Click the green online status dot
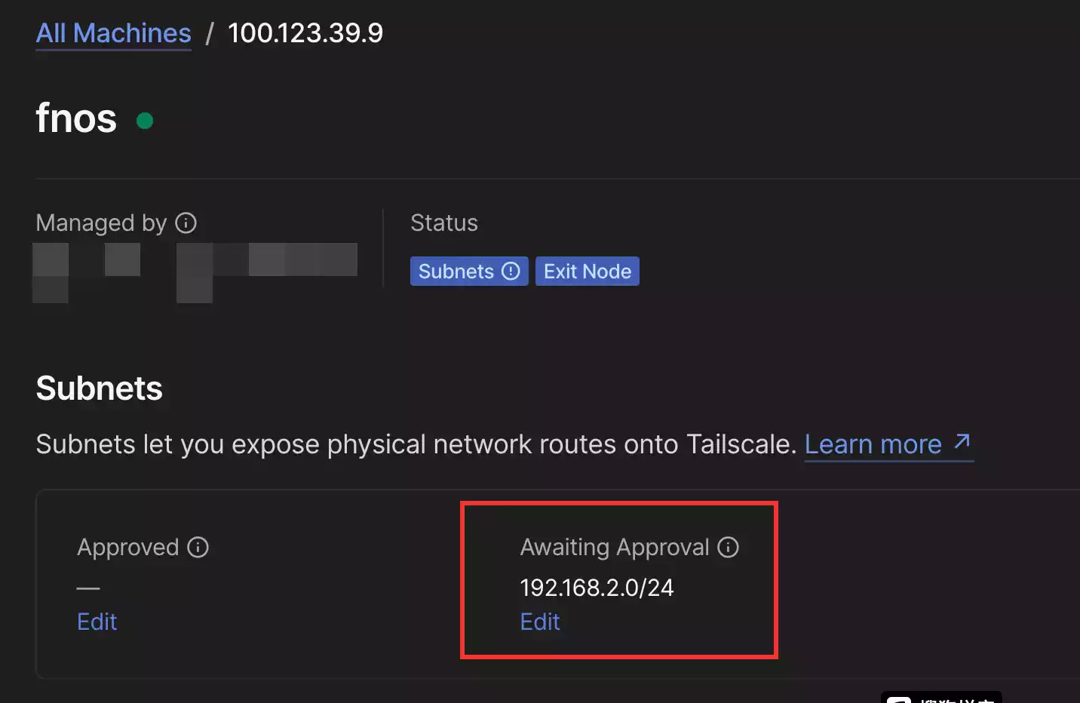This screenshot has width=1080, height=703. (x=145, y=121)
